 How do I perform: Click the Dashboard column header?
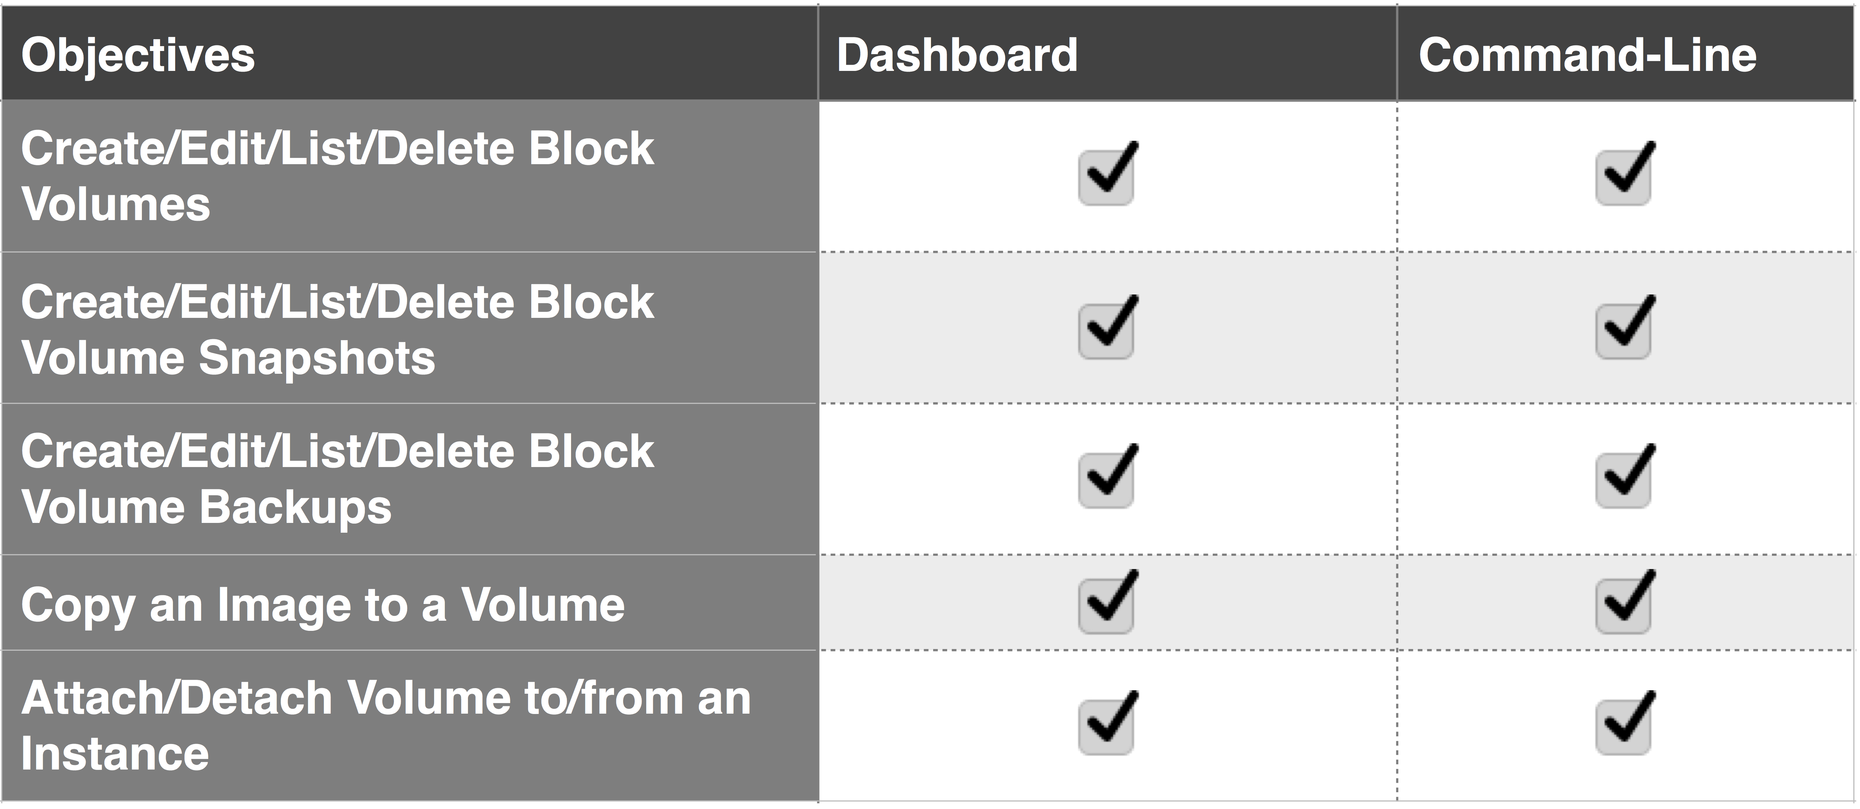[1107, 53]
